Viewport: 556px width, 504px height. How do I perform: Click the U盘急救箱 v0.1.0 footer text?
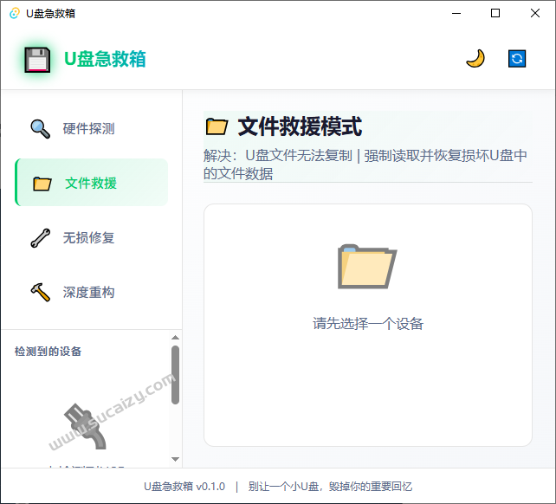click(x=184, y=487)
